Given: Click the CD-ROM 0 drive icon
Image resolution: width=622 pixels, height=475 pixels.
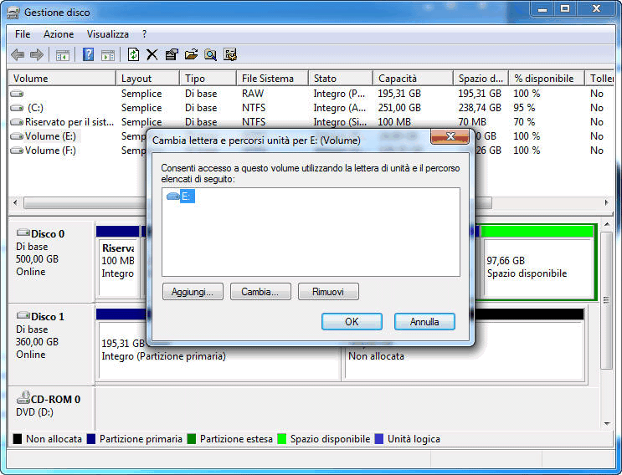Looking at the screenshot, I should pos(23,397).
